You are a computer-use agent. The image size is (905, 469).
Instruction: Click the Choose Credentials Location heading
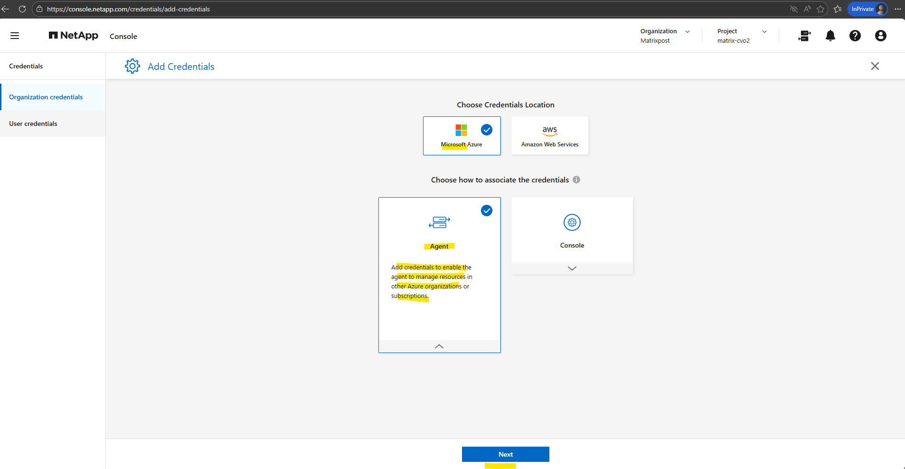(x=506, y=105)
